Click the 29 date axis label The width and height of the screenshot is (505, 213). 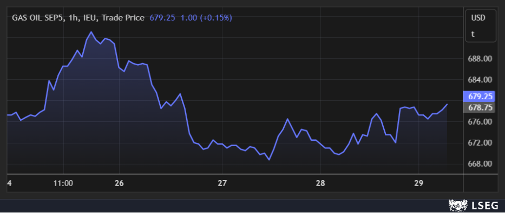click(418, 184)
